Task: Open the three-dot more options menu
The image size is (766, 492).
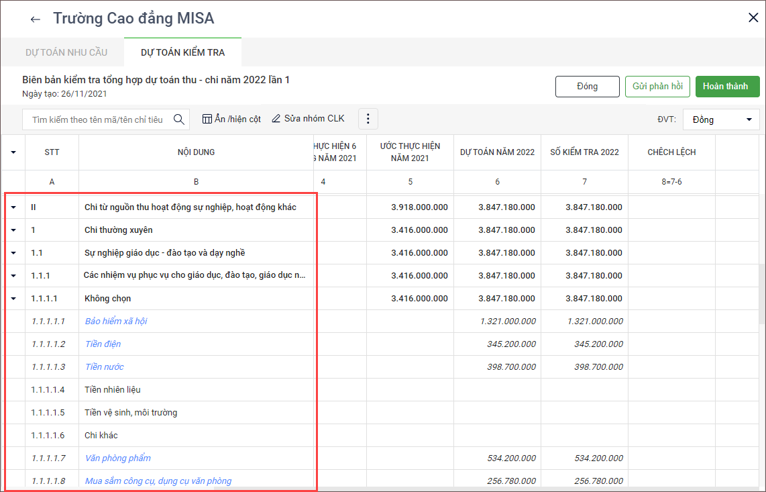Action: 368,119
